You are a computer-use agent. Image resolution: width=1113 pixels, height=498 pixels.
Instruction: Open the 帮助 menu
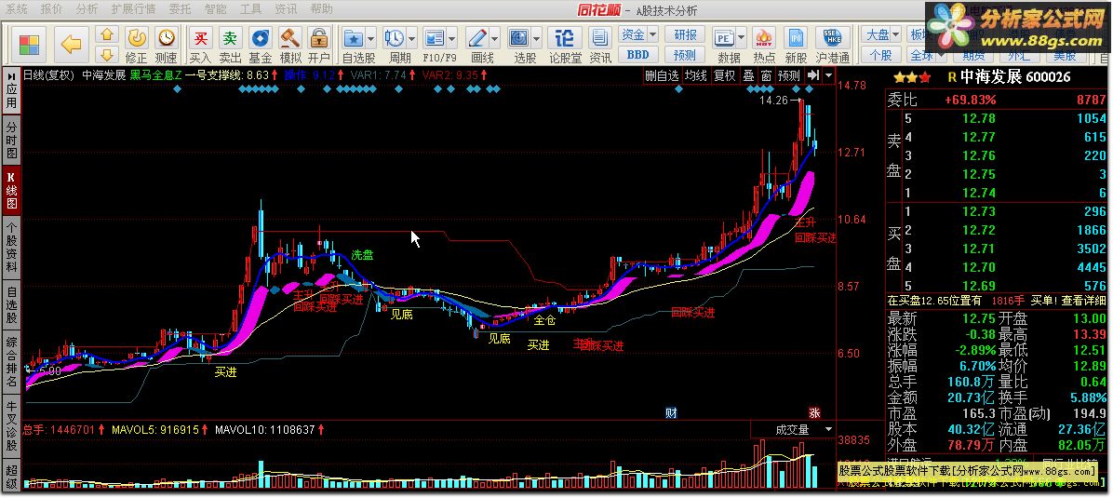(x=322, y=9)
